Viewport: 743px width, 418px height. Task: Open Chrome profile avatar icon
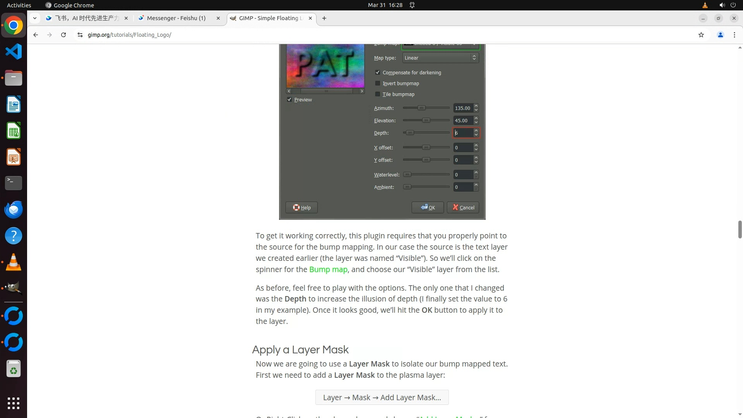[x=720, y=35]
